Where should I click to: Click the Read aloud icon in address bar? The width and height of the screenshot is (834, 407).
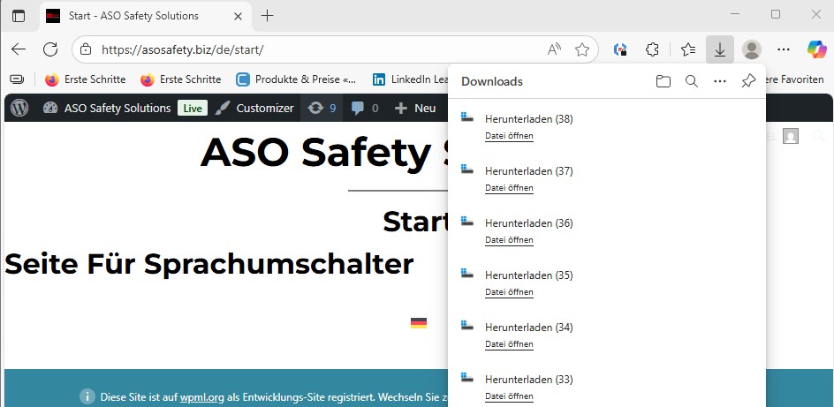[x=554, y=49]
